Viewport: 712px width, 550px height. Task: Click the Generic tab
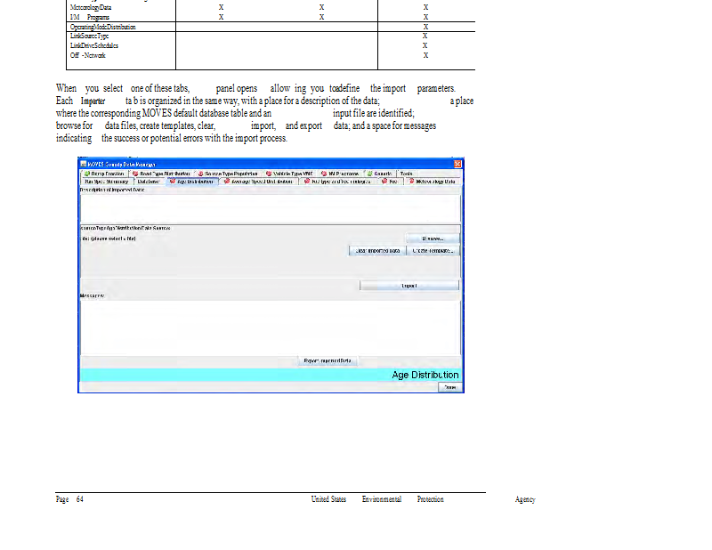point(379,174)
